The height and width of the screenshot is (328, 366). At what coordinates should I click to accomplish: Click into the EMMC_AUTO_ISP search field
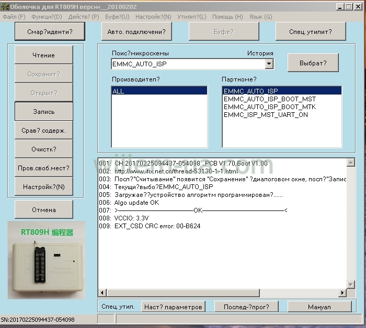(188, 64)
